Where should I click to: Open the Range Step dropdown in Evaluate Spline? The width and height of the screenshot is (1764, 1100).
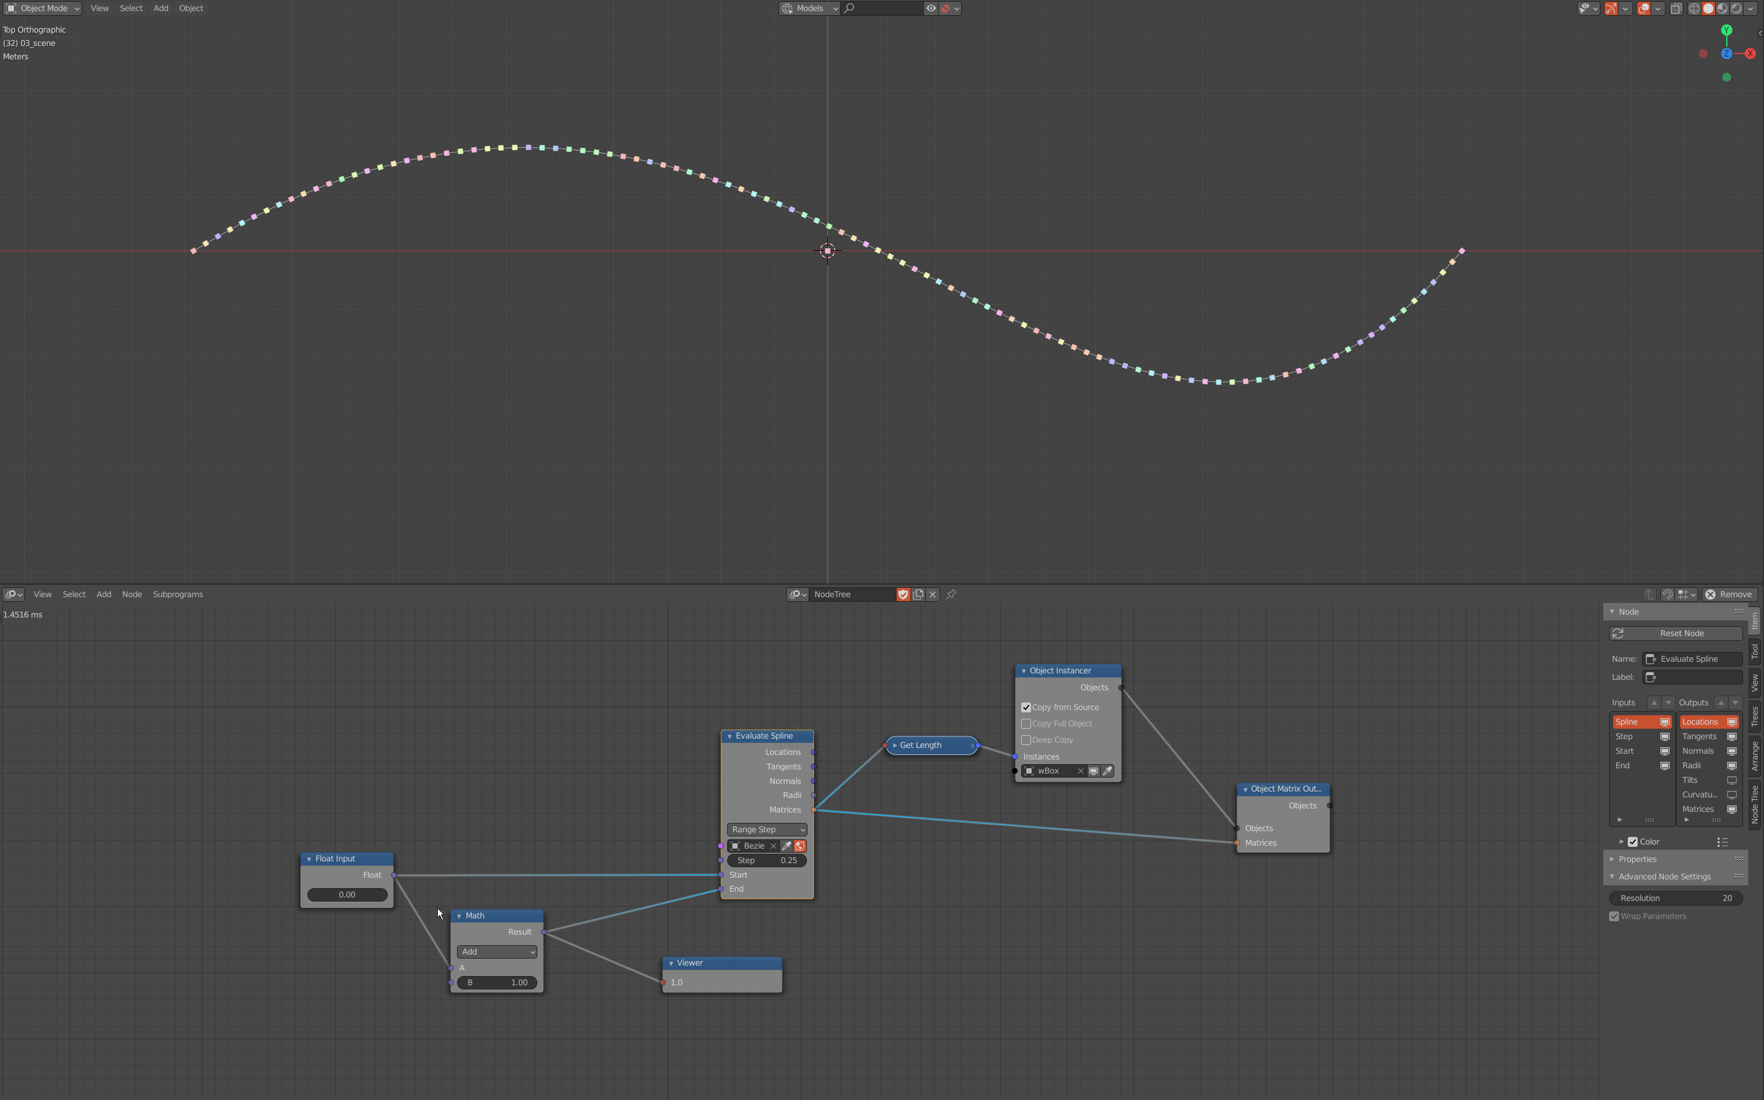pos(766,829)
